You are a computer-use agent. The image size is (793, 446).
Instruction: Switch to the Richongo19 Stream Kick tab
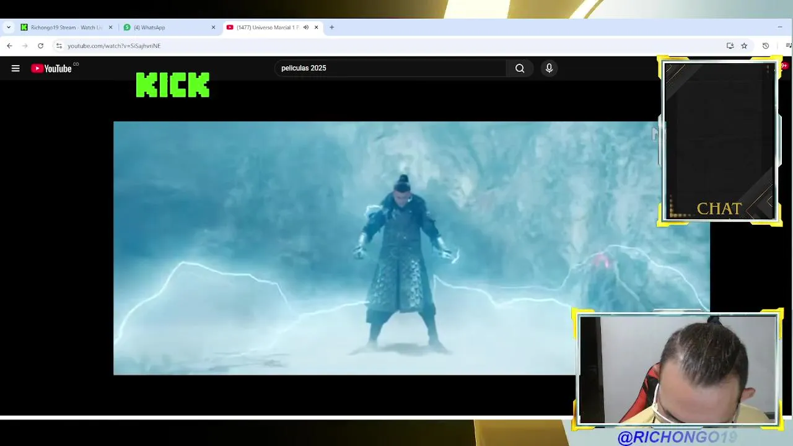(x=67, y=27)
